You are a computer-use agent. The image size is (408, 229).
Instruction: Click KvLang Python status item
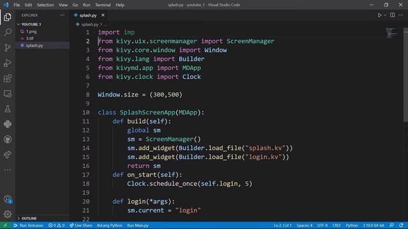(110, 225)
